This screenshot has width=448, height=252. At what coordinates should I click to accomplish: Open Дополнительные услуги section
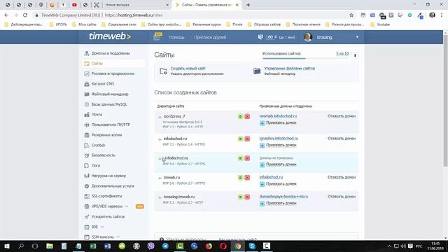pyautogui.click(x=113, y=186)
